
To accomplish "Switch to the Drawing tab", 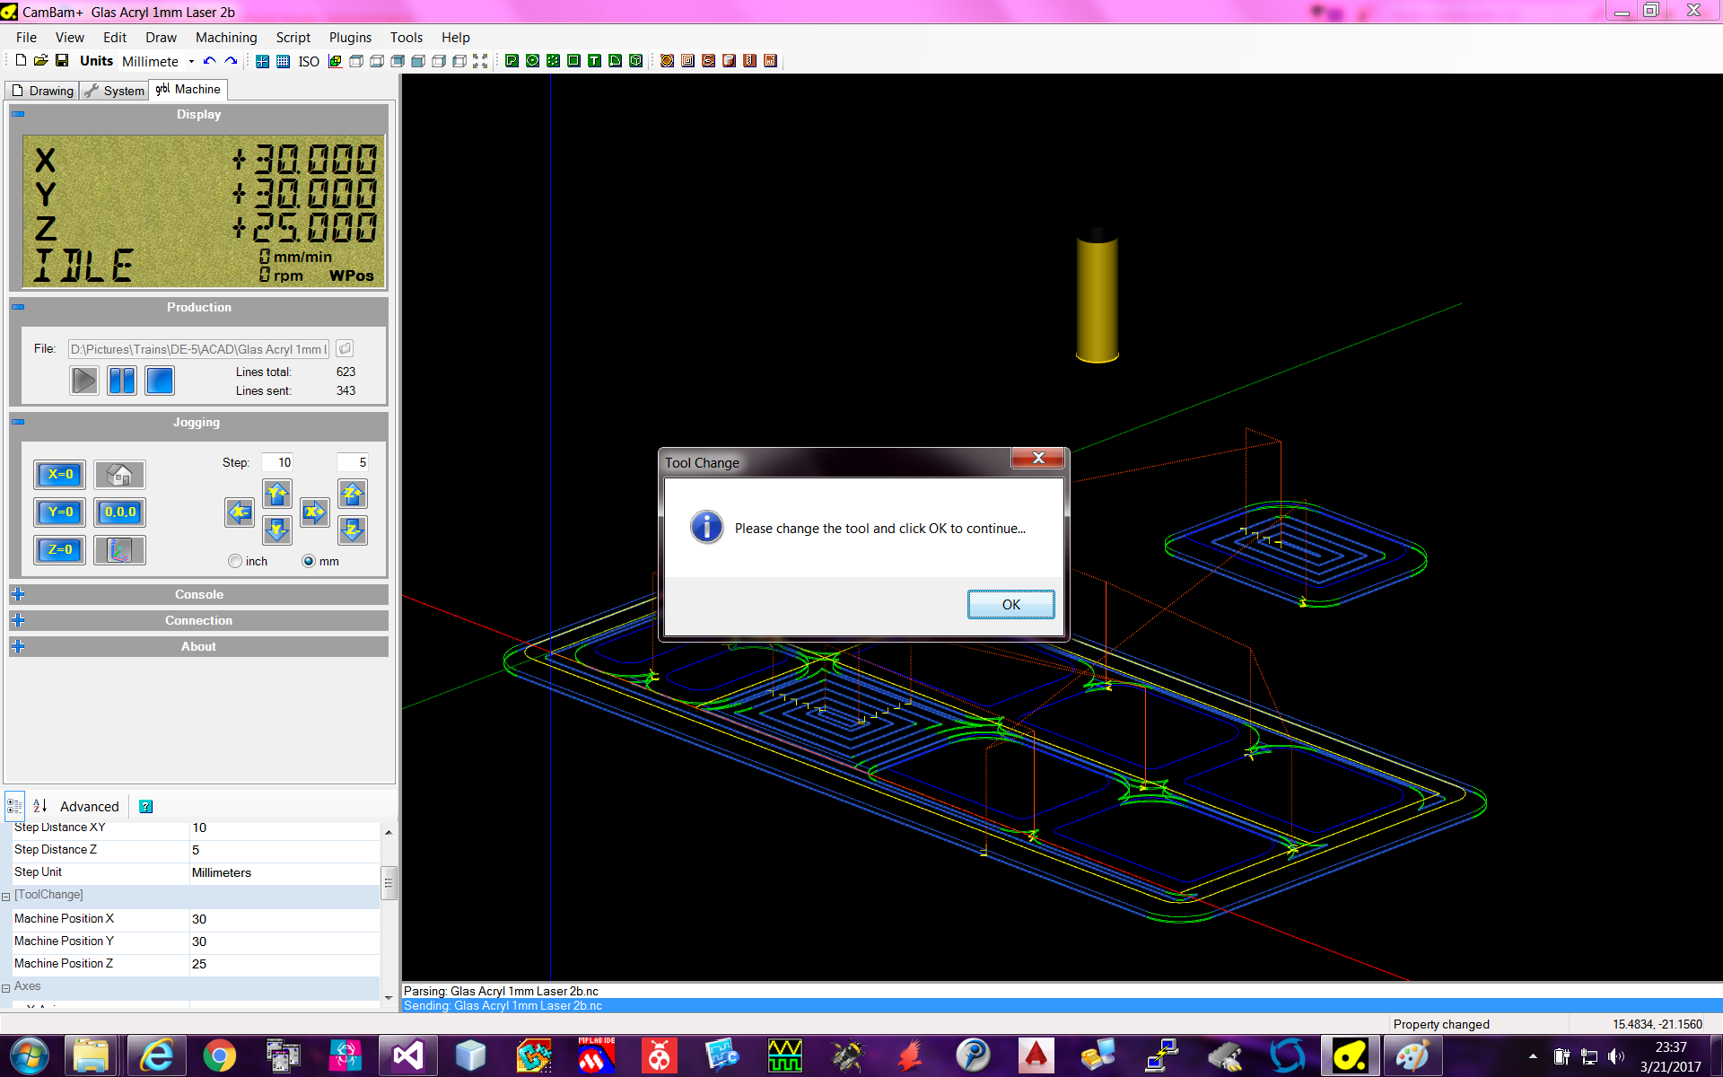I will click(x=42, y=91).
